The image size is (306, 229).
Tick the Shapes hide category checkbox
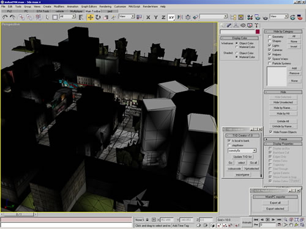pos(269,41)
